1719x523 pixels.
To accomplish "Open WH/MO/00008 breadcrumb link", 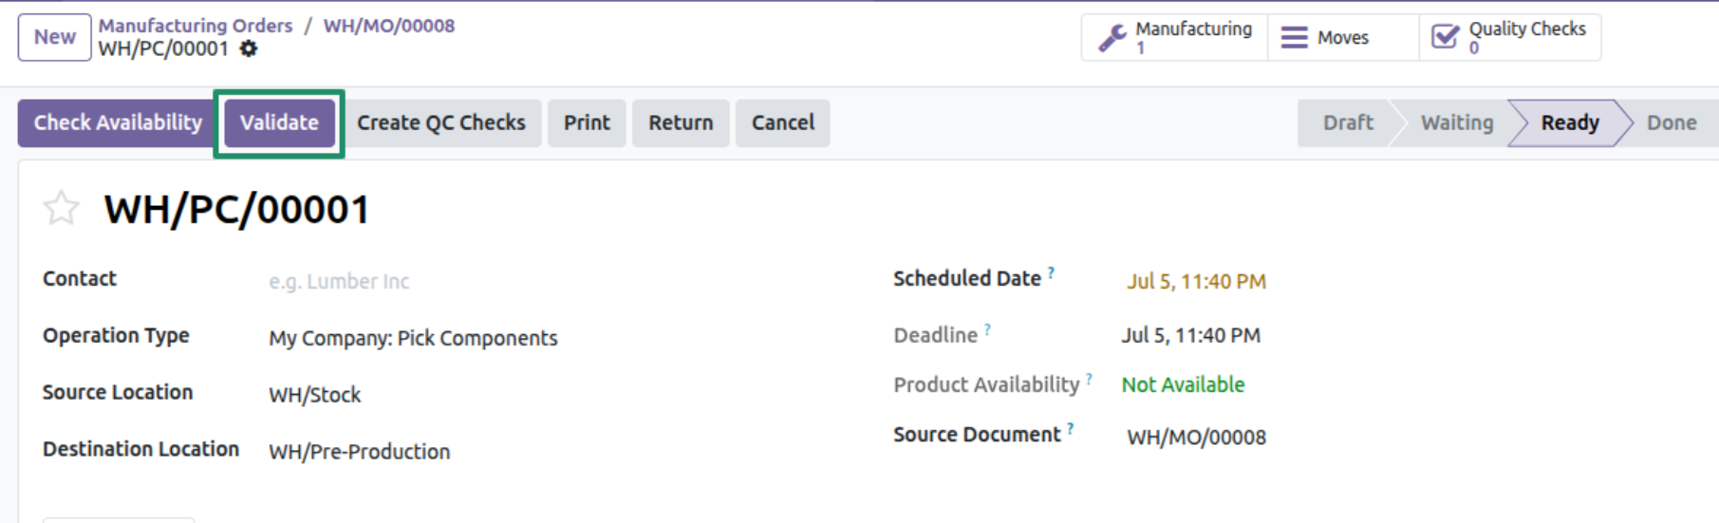I will tap(389, 26).
